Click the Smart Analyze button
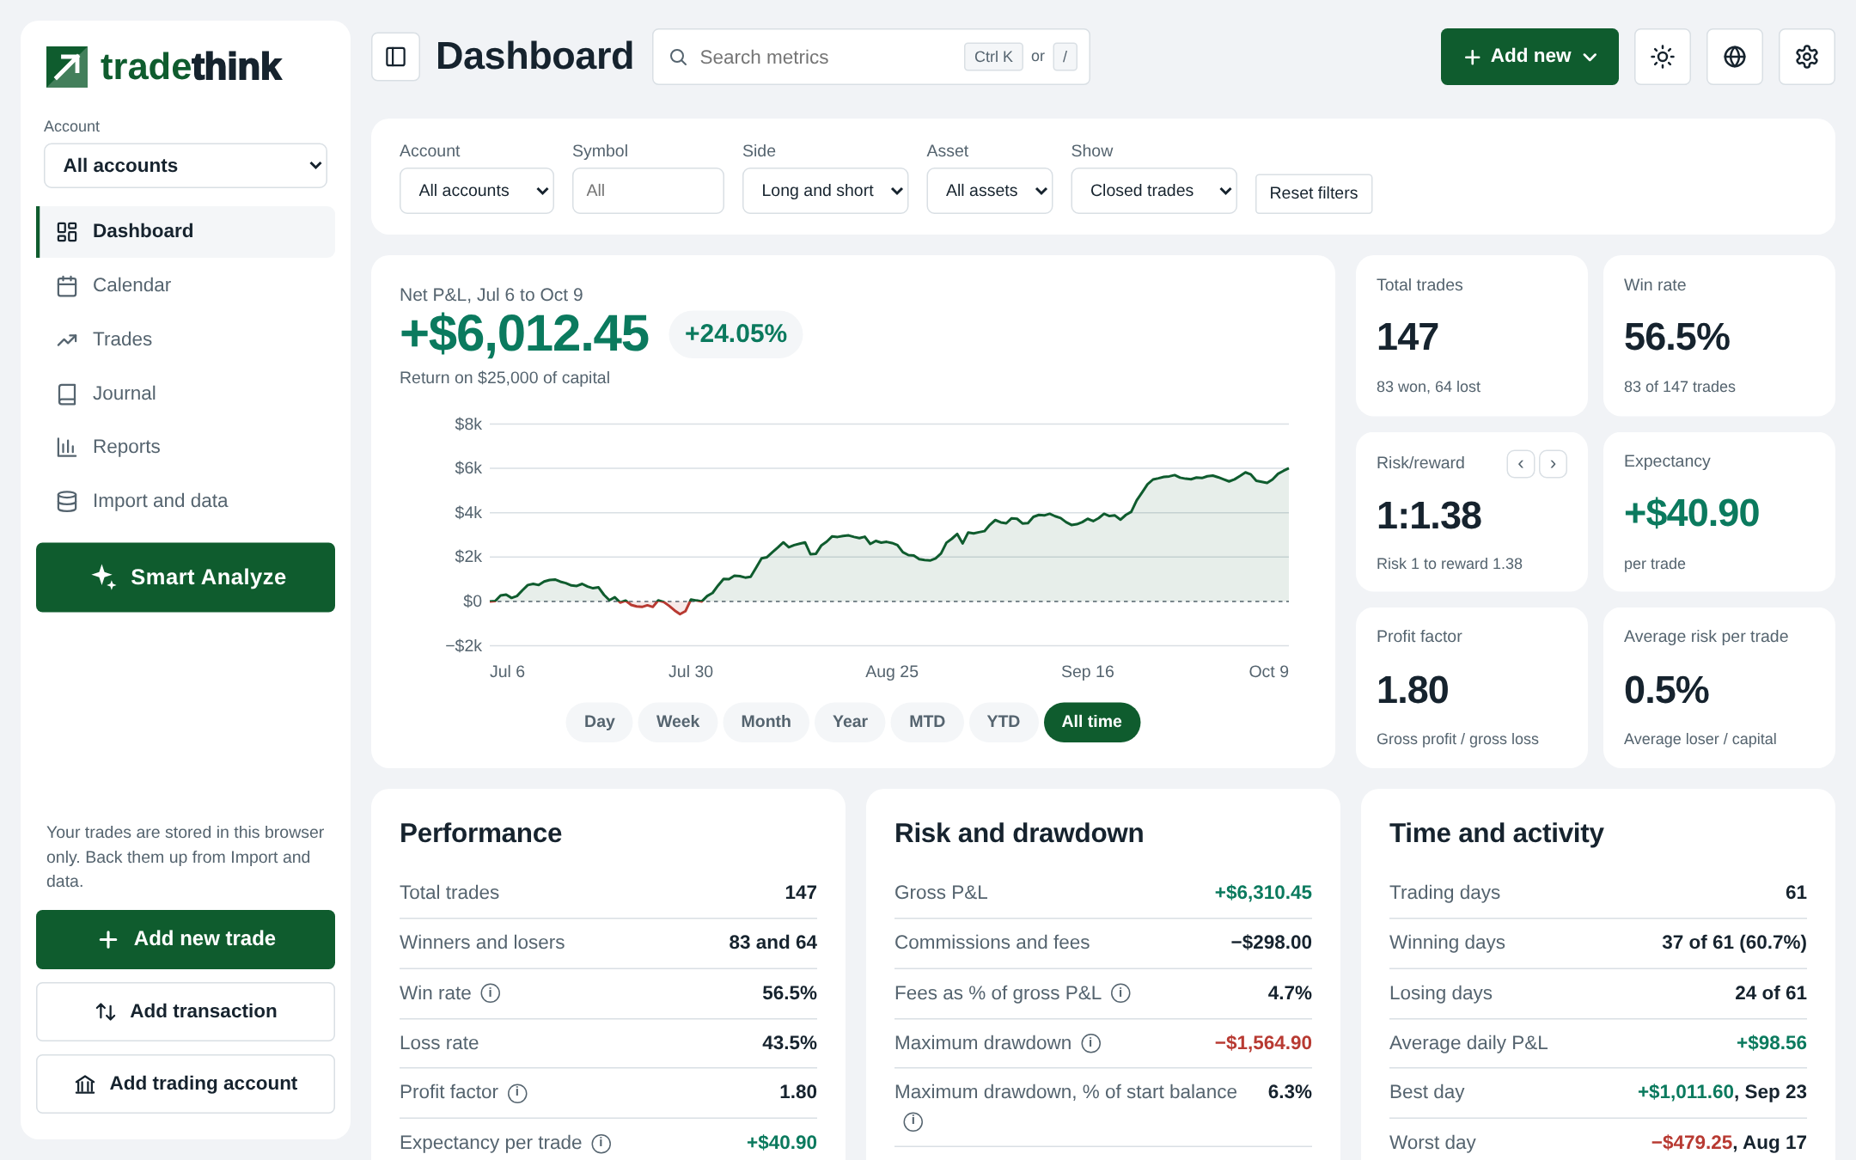 (186, 577)
